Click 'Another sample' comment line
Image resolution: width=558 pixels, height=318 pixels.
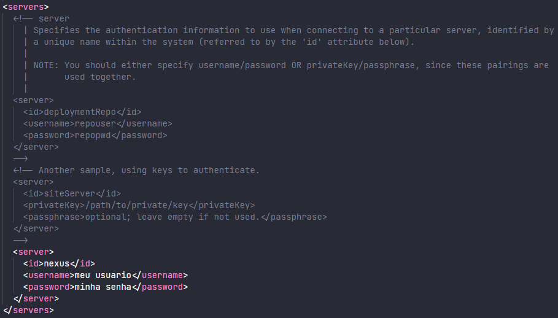(136, 171)
